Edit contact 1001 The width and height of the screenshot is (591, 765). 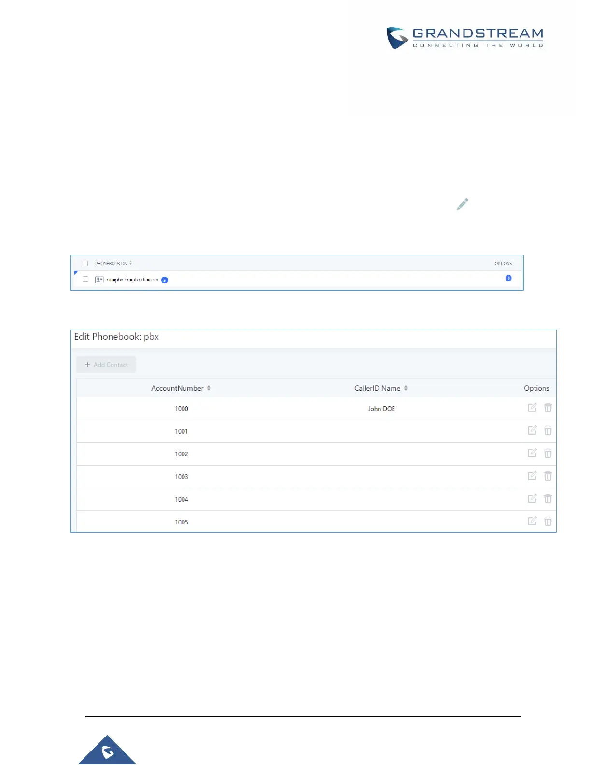[x=532, y=430]
